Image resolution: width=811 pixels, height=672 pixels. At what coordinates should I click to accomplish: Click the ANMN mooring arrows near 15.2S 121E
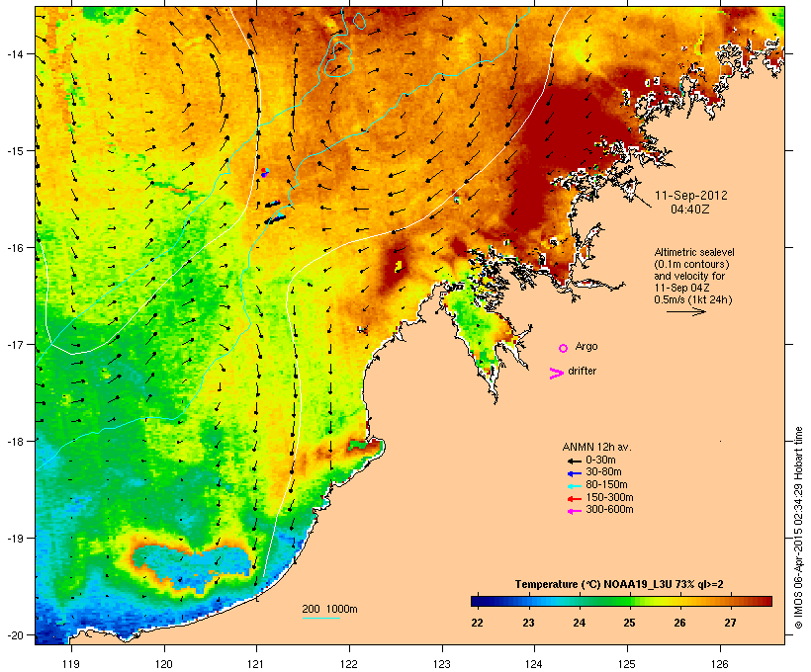[264, 172]
